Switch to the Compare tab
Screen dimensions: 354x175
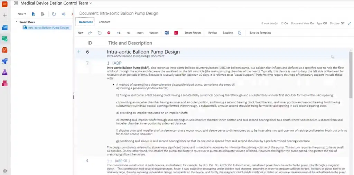pyautogui.click(x=104, y=22)
